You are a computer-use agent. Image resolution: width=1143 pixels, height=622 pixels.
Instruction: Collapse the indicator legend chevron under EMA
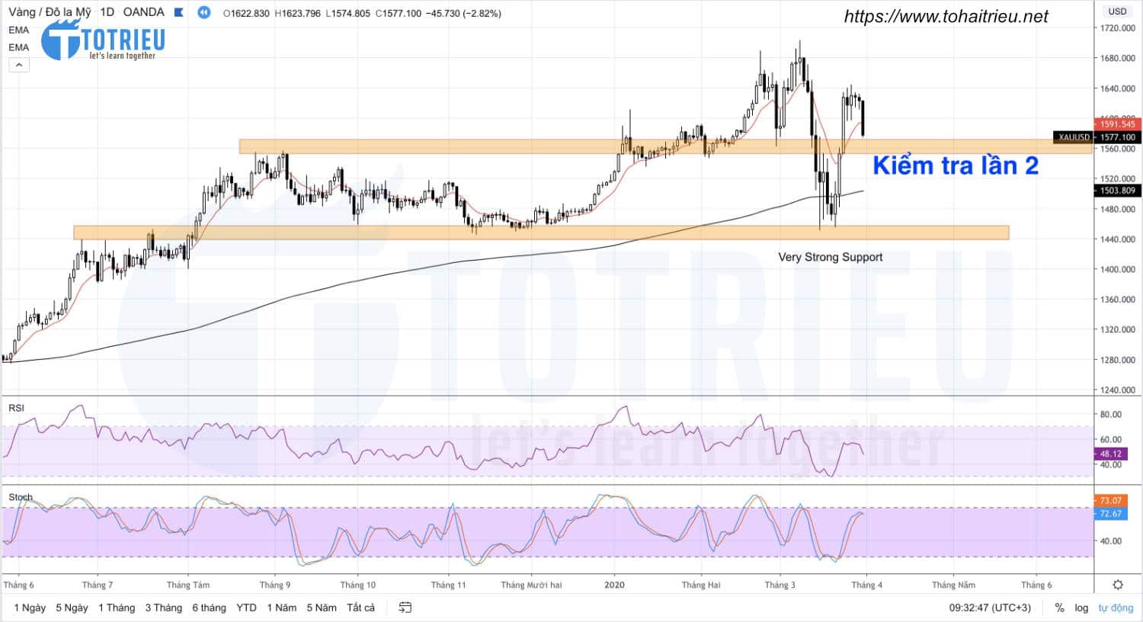(x=19, y=65)
